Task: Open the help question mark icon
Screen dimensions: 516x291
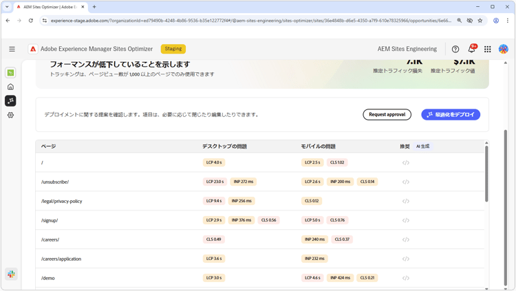Action: pyautogui.click(x=455, y=49)
